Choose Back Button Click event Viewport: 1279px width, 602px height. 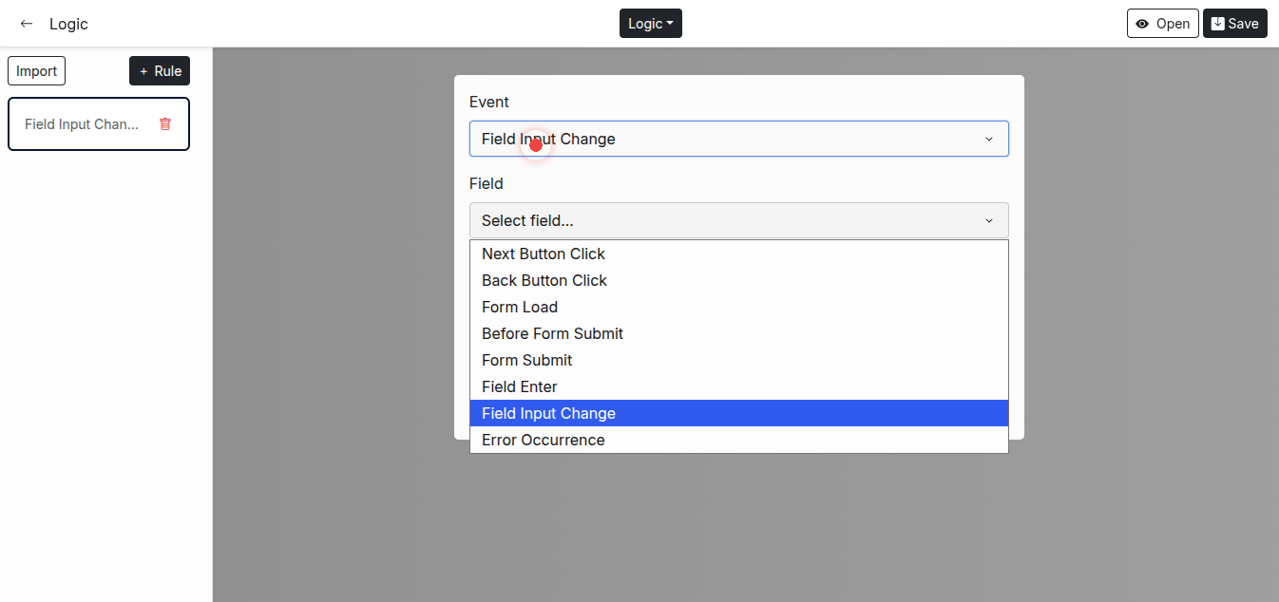(544, 280)
